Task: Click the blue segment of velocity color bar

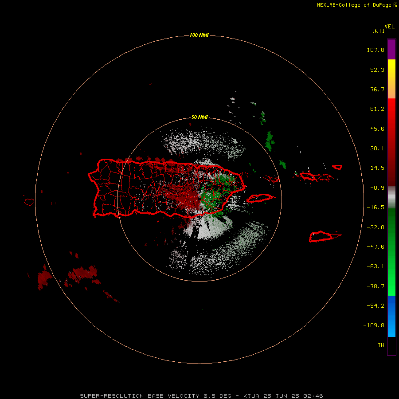Action: [x=391, y=316]
